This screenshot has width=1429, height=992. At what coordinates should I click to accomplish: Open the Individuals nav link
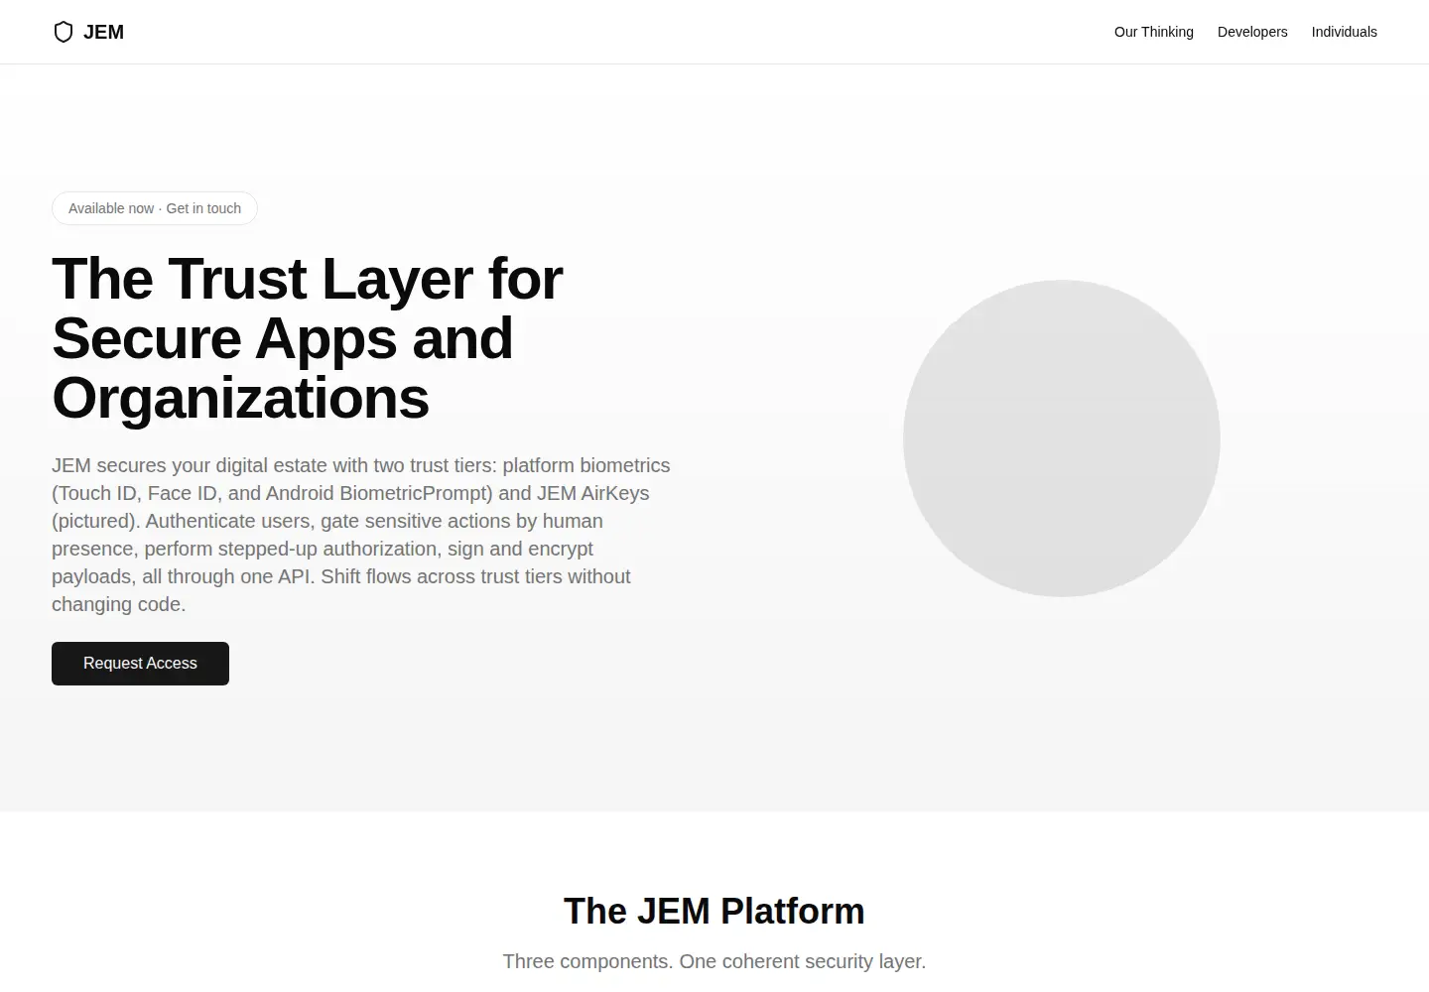(1344, 32)
